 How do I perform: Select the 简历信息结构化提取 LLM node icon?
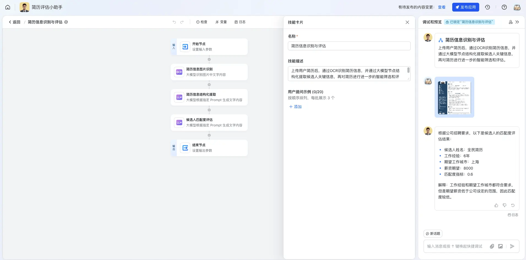coord(179,97)
